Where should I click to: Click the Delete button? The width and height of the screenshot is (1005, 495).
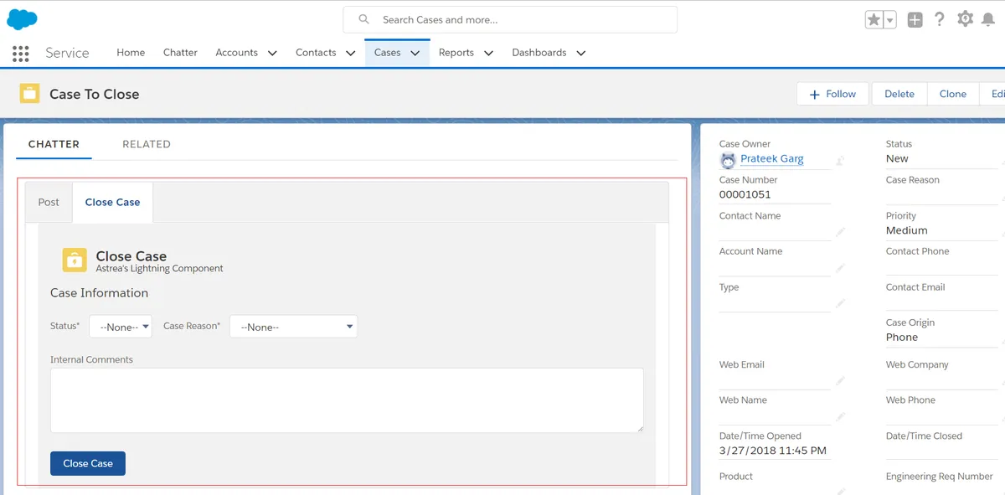click(x=899, y=94)
